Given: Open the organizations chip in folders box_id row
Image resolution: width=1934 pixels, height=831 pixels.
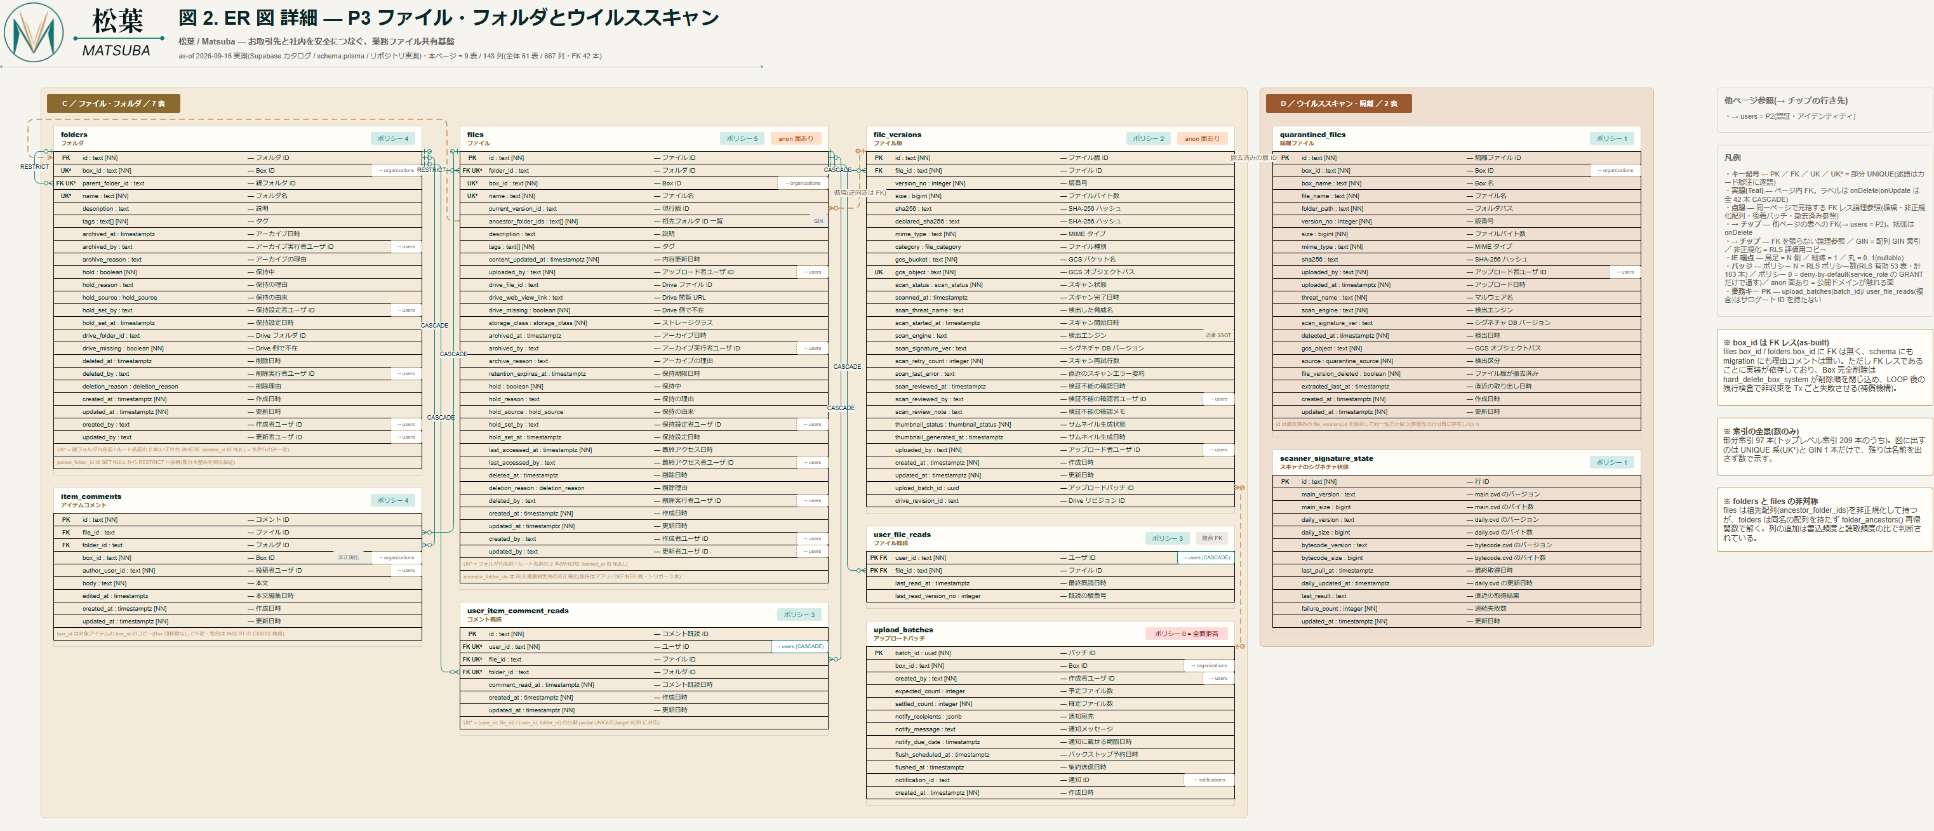Looking at the screenshot, I should click(x=396, y=170).
